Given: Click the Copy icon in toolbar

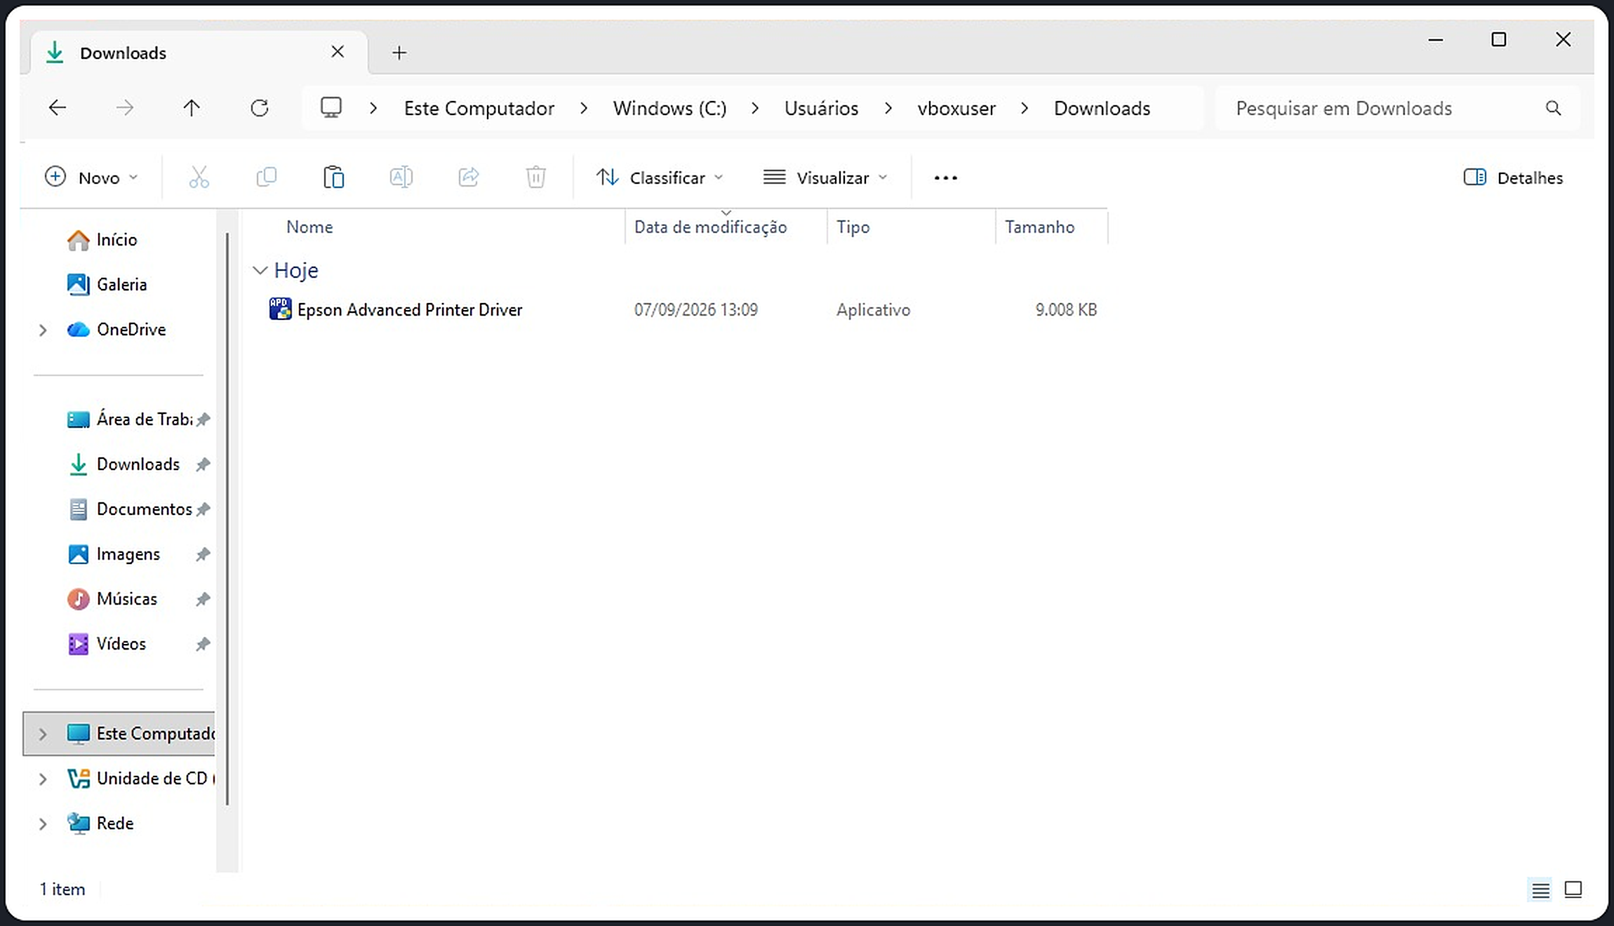Looking at the screenshot, I should click(x=267, y=177).
